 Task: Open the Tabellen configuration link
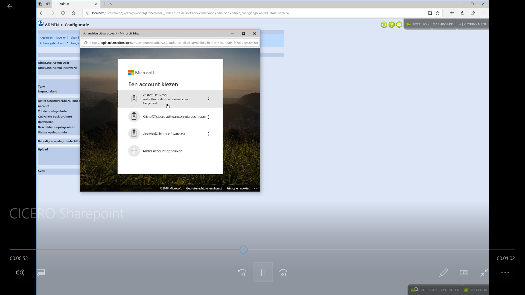[61, 38]
